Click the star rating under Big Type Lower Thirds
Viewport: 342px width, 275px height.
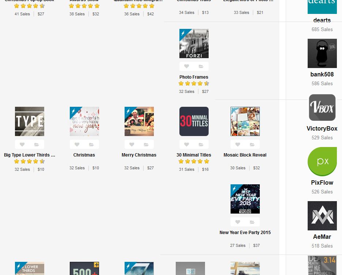click(x=30, y=161)
